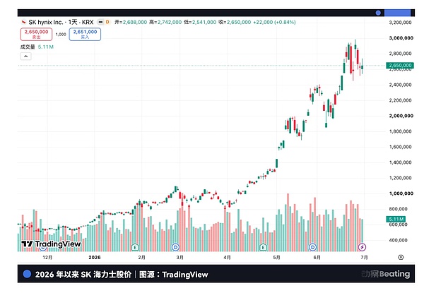
Task: Open the February earnings E marker
Action: click(135, 247)
